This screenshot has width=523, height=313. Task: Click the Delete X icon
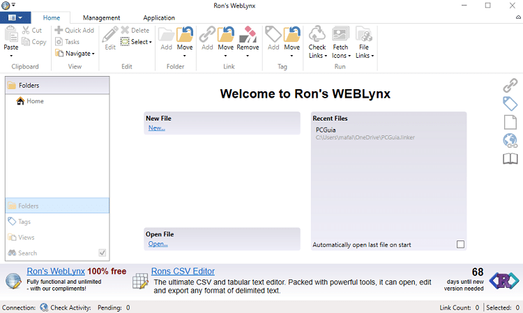[x=125, y=31]
